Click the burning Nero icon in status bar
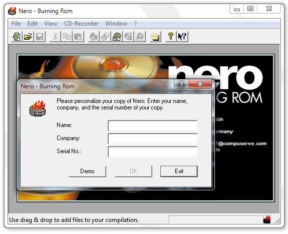 267,219
